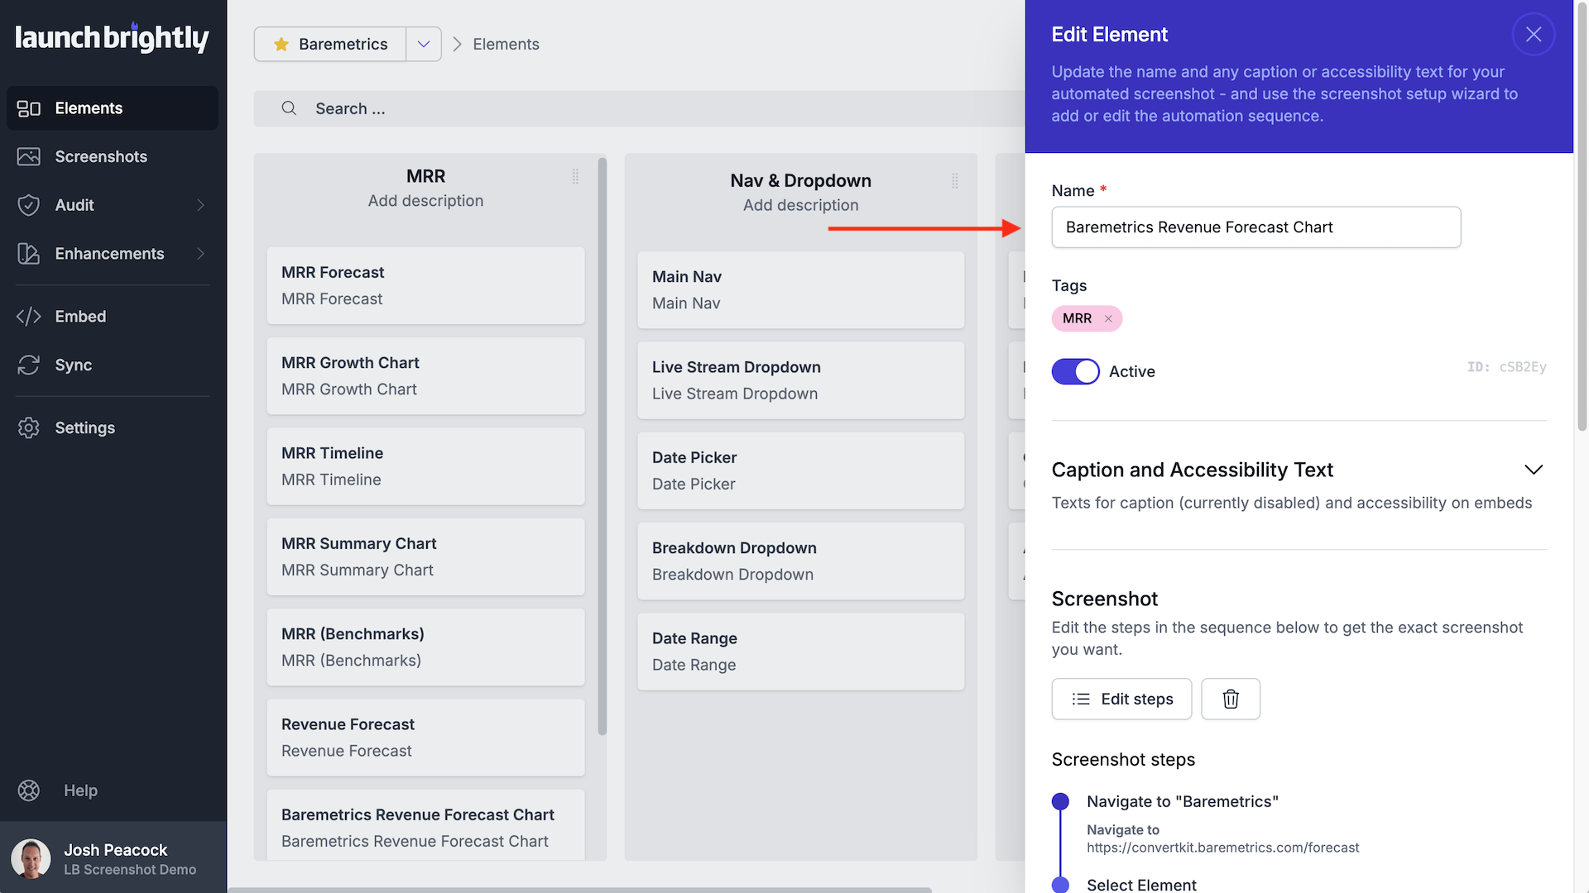Click the Edit steps button

(1121, 699)
